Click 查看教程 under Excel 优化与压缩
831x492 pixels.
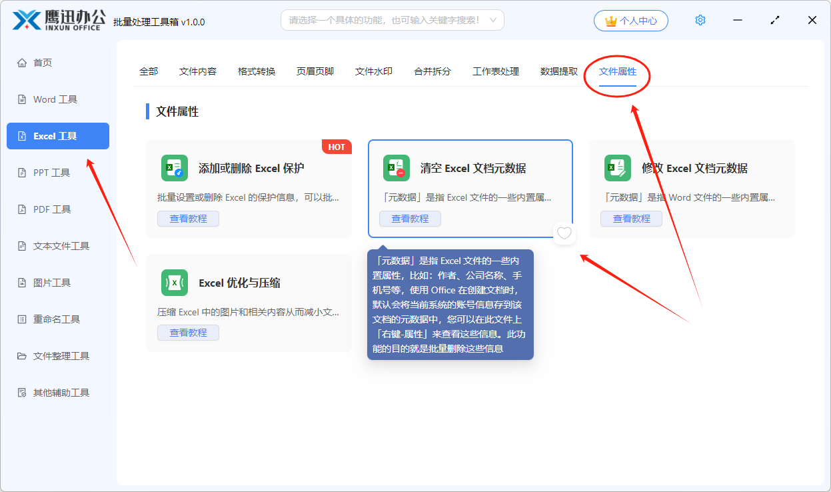188,331
